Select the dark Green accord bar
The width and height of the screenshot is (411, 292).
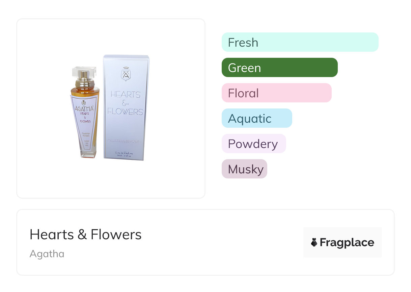[x=279, y=68]
